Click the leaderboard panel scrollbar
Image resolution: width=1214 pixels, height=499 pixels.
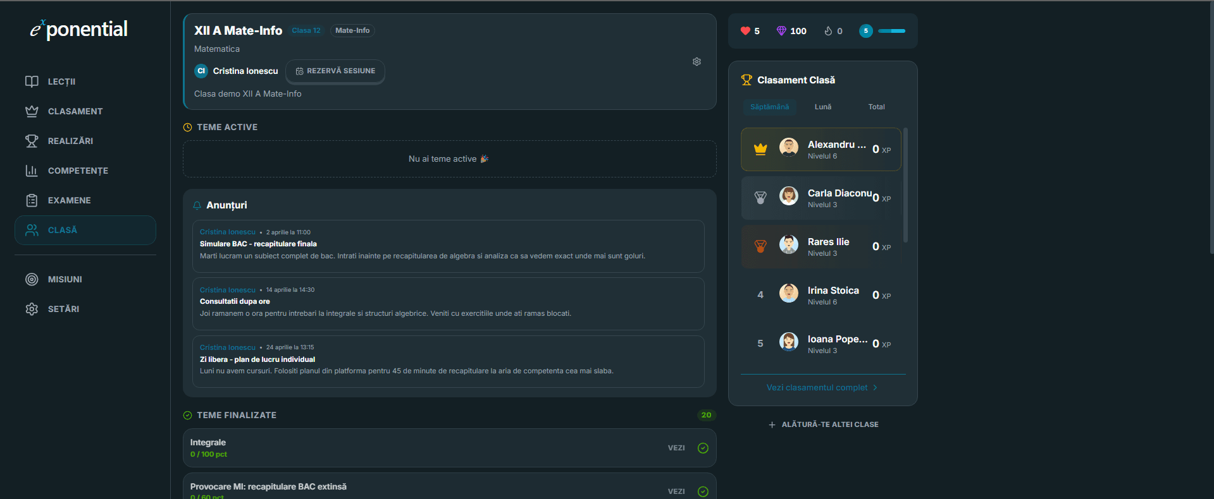pyautogui.click(x=905, y=184)
